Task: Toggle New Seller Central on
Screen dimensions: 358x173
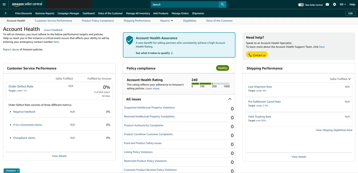Action: point(300,4)
